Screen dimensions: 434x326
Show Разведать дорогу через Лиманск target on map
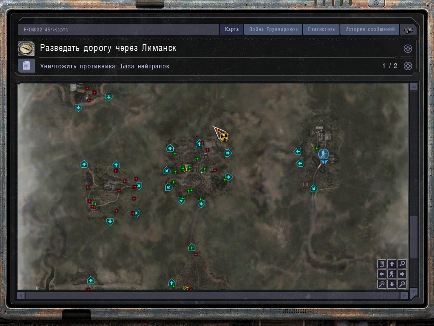point(408,48)
